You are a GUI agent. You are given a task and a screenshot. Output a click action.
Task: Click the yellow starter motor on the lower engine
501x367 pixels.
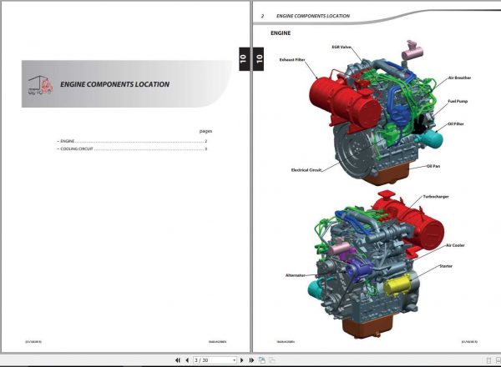[397, 285]
